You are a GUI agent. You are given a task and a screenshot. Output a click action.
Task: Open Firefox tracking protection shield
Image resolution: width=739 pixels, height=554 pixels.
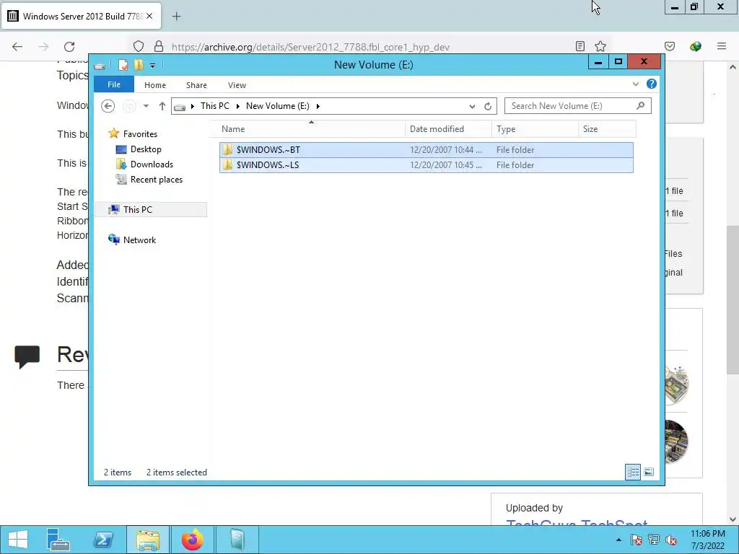(138, 46)
